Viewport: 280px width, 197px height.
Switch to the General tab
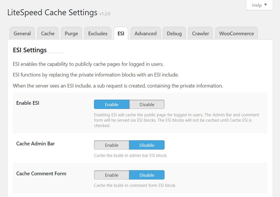coord(22,33)
